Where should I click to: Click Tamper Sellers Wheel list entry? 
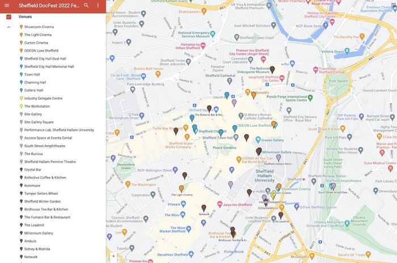click(41, 193)
